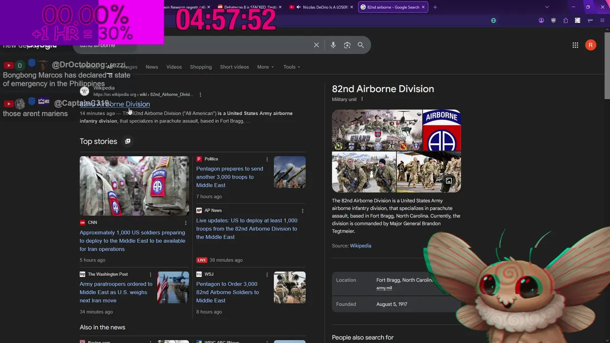
Task: Click the CNN soldiers patch thumbnail
Action: 134,186
